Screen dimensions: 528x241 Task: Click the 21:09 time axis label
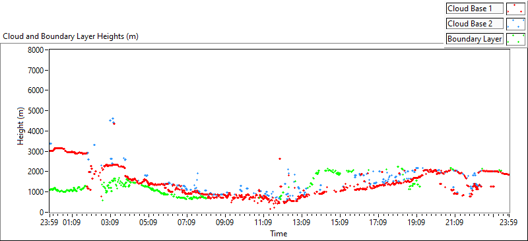point(455,223)
